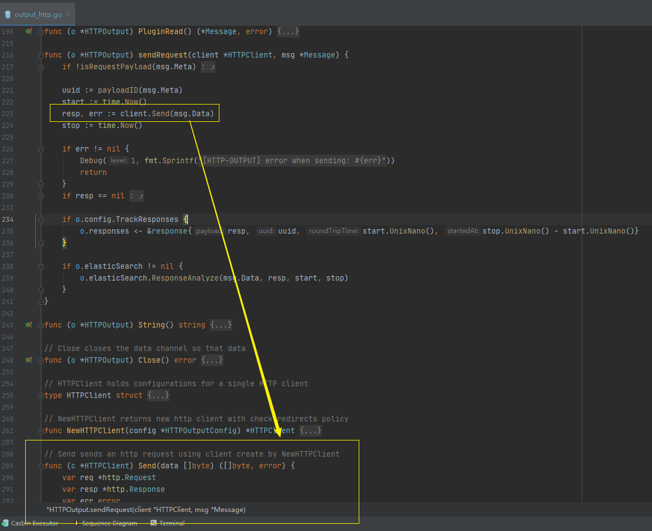Close the output_http.go tab
Image resolution: width=652 pixels, height=531 pixels.
(x=68, y=14)
